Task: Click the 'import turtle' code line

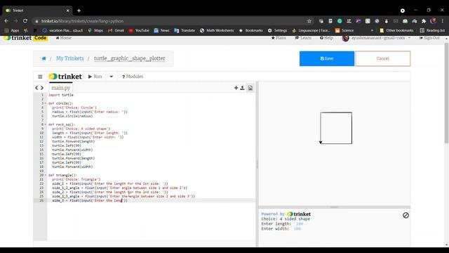Action: 61,95
